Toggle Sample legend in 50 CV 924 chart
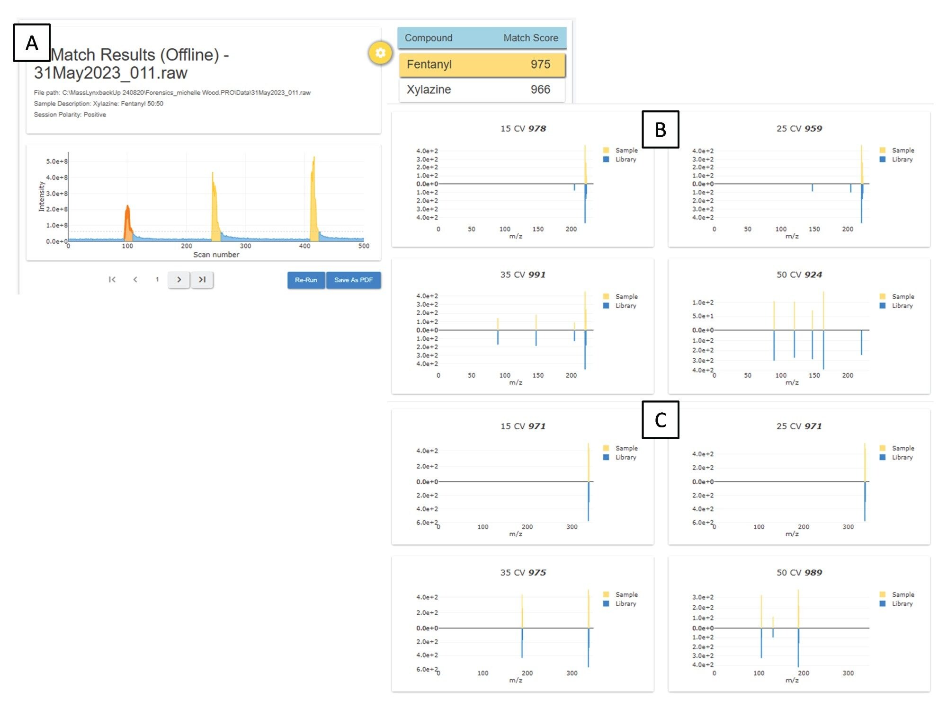 tap(897, 297)
